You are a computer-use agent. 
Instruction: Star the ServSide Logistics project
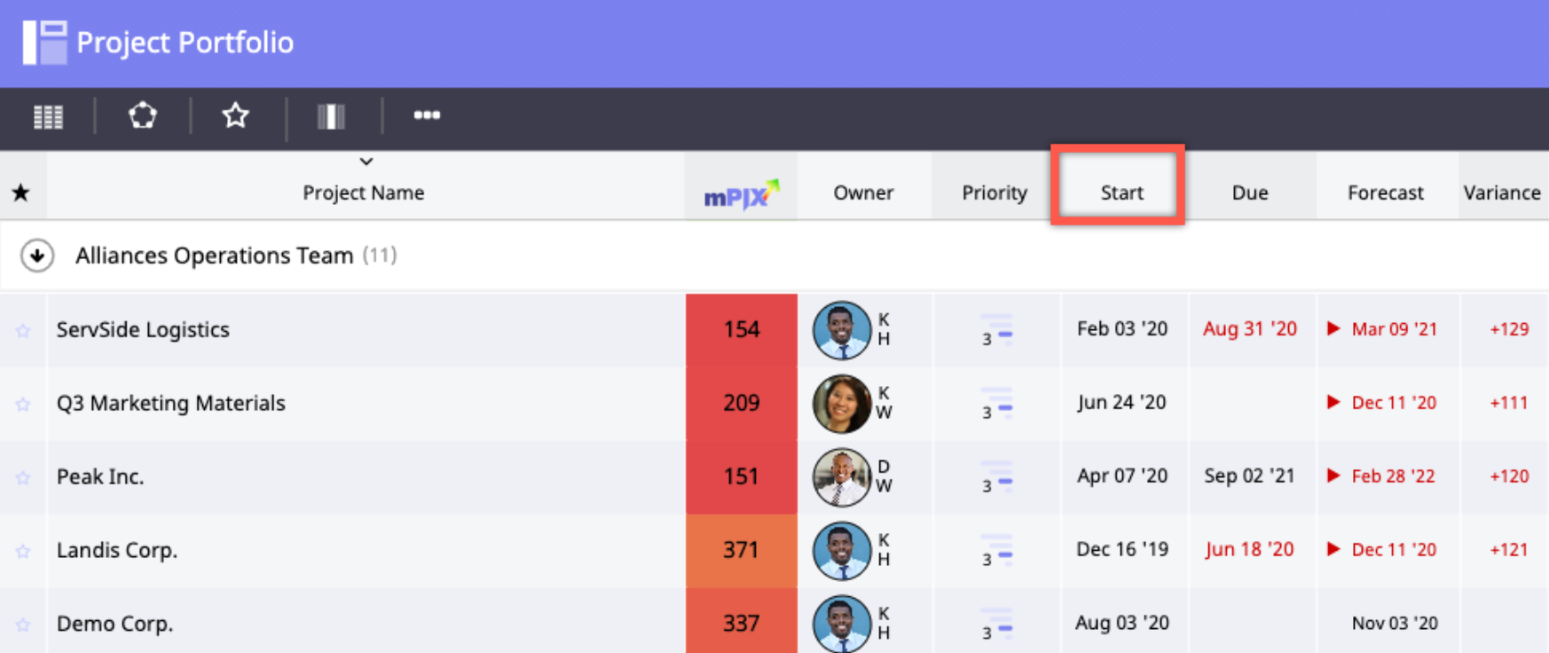click(x=23, y=331)
